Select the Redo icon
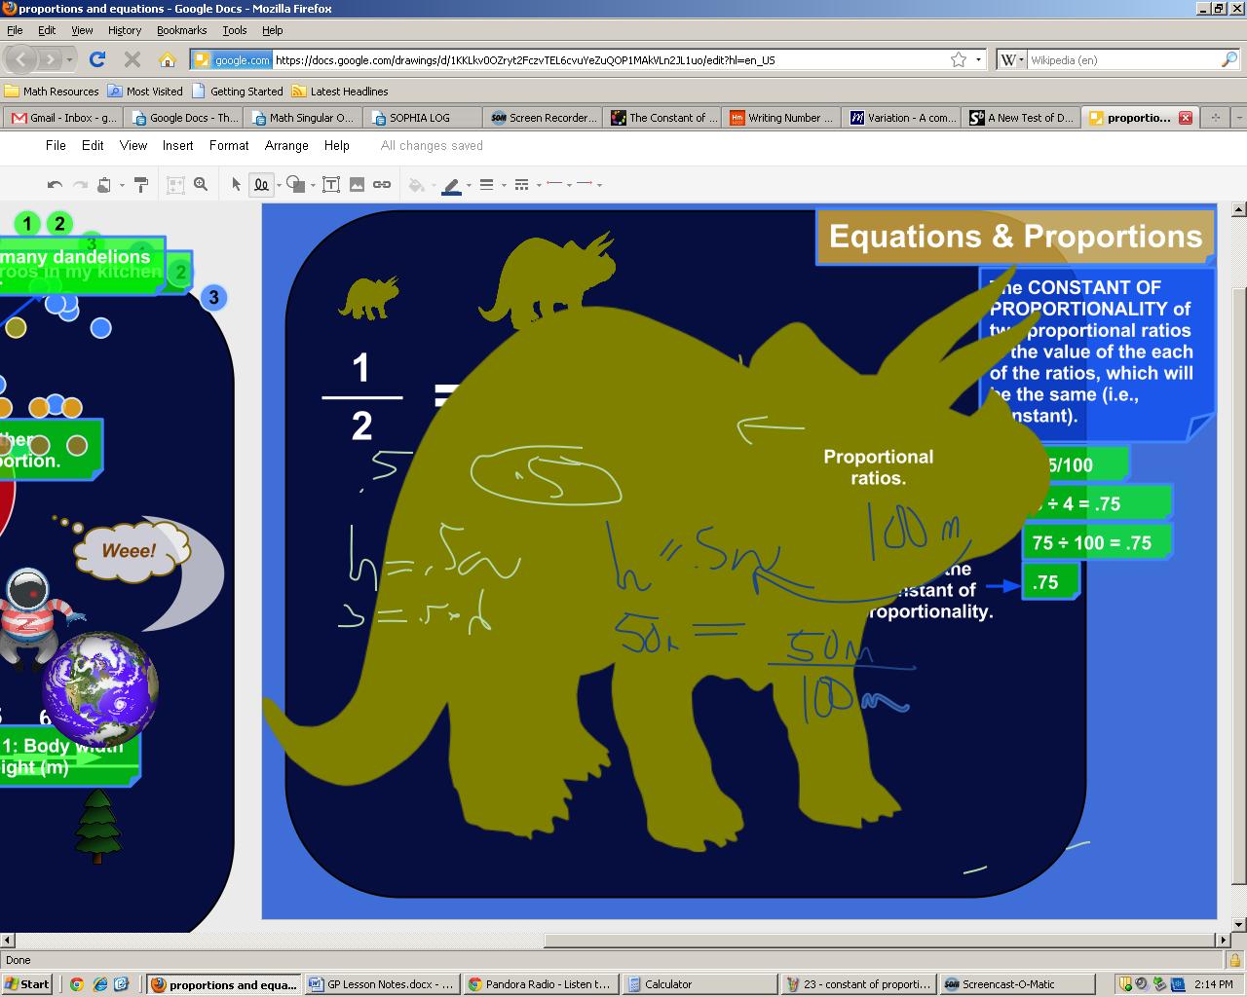 tap(79, 183)
